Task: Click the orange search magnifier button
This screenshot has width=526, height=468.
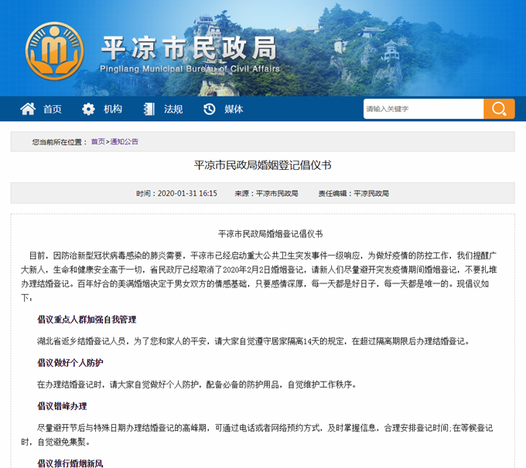Action: pyautogui.click(x=499, y=109)
